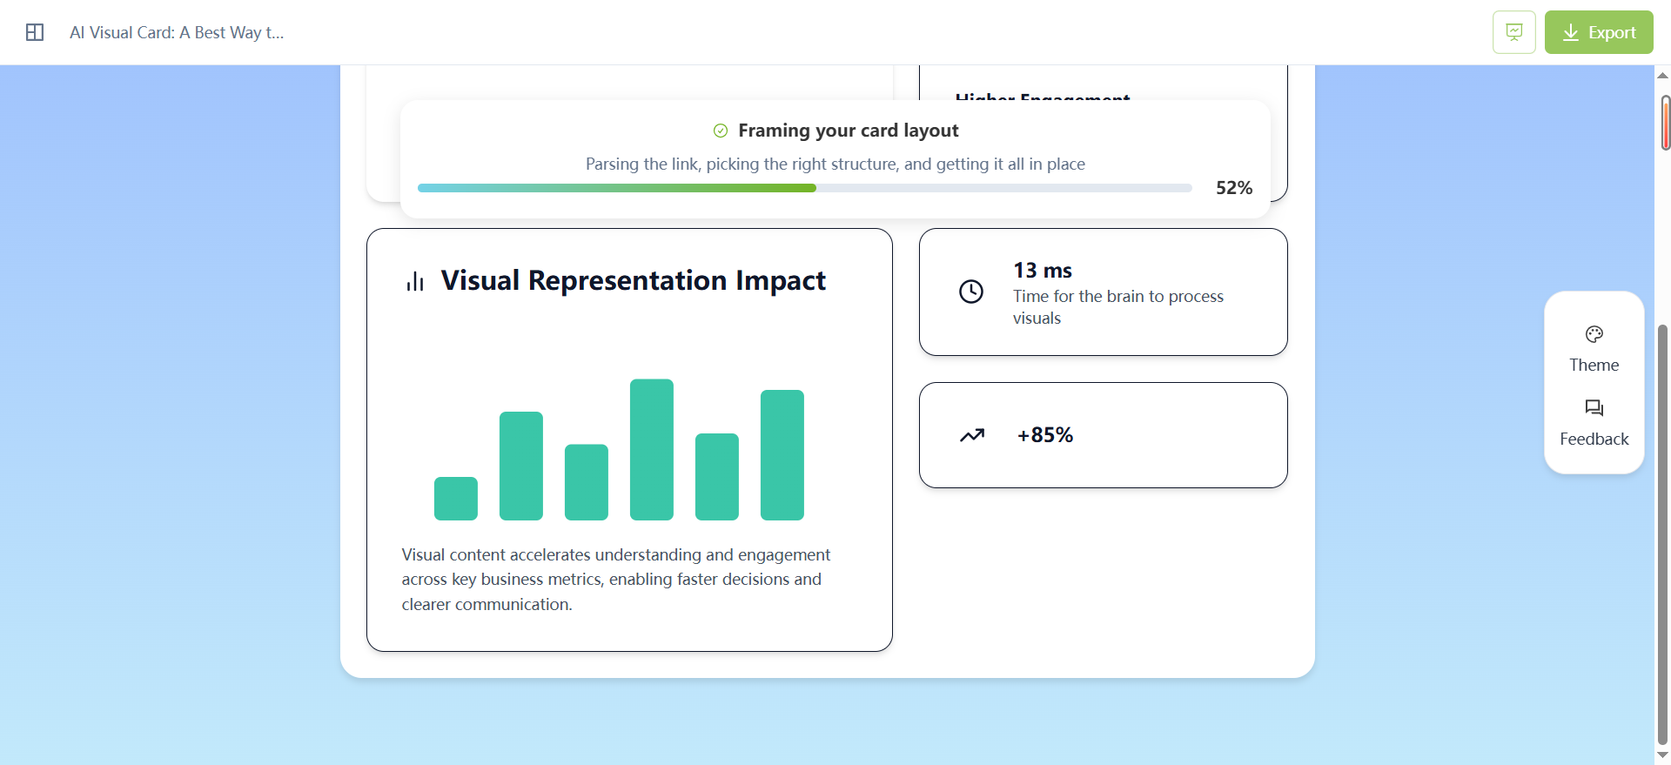Open the Theme palette icon

[x=1594, y=335]
